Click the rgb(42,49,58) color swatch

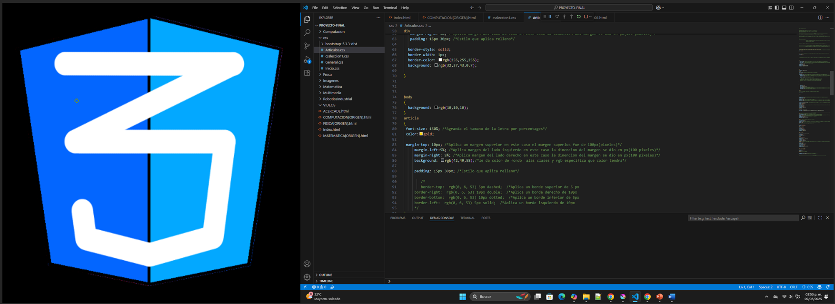coord(442,160)
